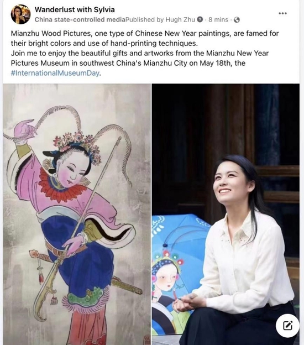Open the photo of smiling woman
The image size is (304, 345).
click(226, 215)
